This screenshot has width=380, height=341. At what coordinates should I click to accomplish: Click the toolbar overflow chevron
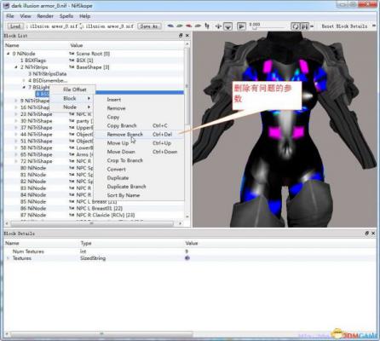[374, 26]
